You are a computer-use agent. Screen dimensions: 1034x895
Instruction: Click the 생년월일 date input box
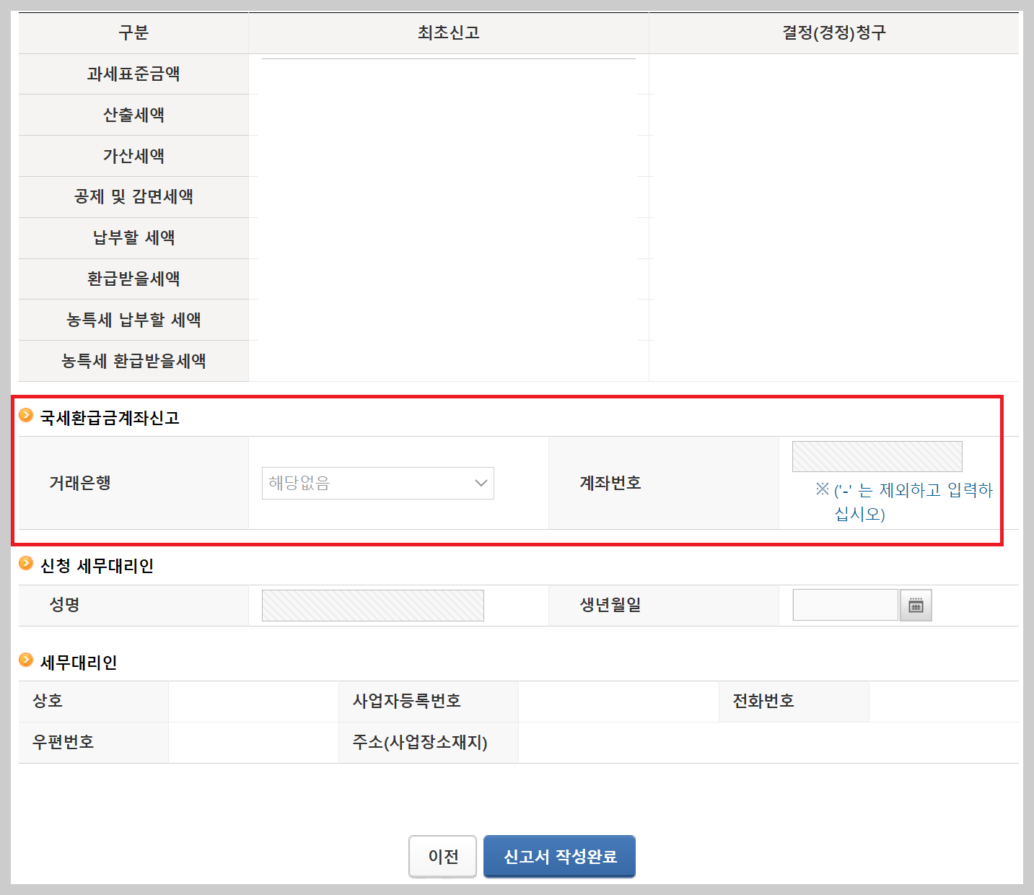(x=845, y=605)
